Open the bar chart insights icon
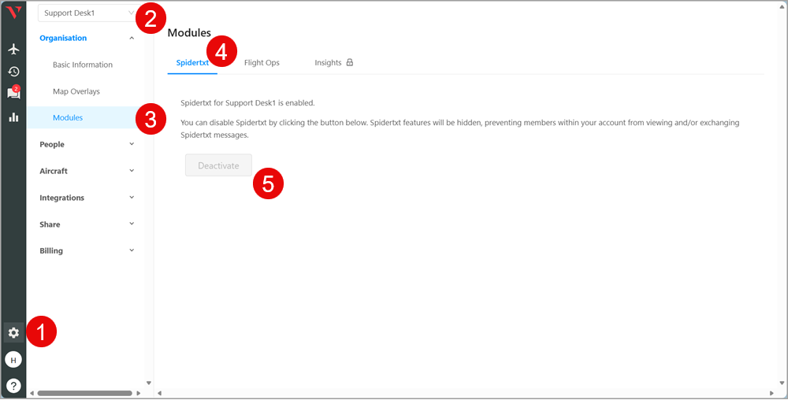Viewport: 788px width, 400px height. (x=13, y=117)
